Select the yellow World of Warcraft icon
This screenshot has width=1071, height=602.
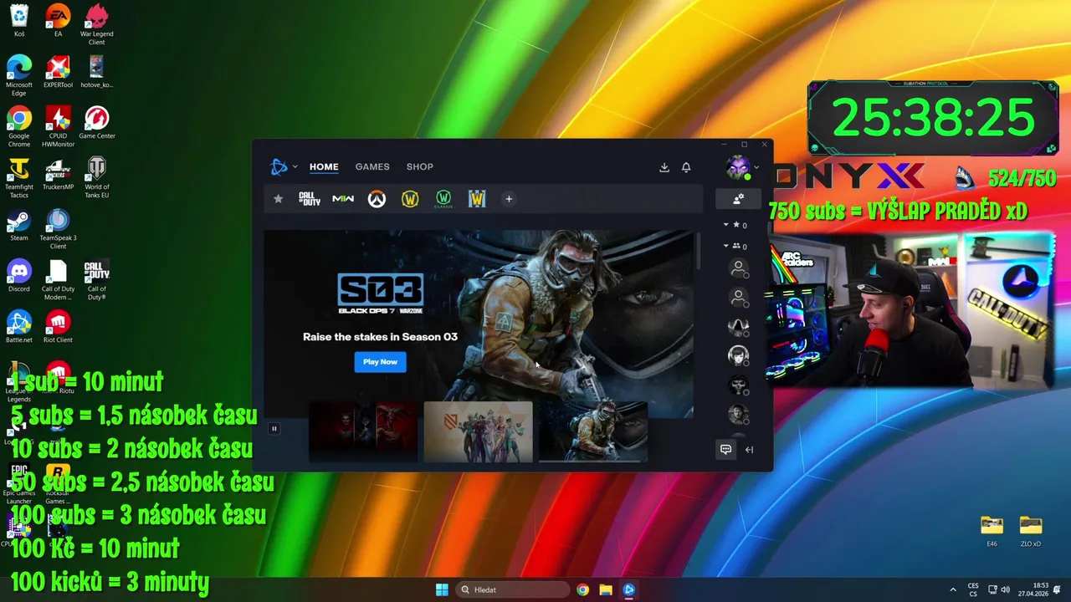(410, 199)
